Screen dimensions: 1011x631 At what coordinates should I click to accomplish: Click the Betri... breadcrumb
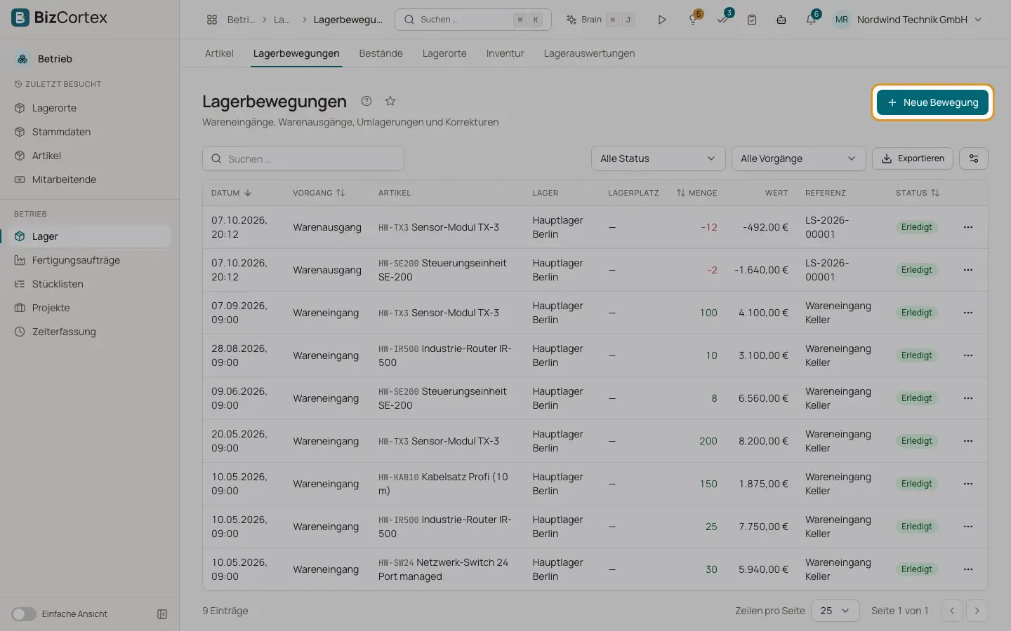click(x=241, y=20)
